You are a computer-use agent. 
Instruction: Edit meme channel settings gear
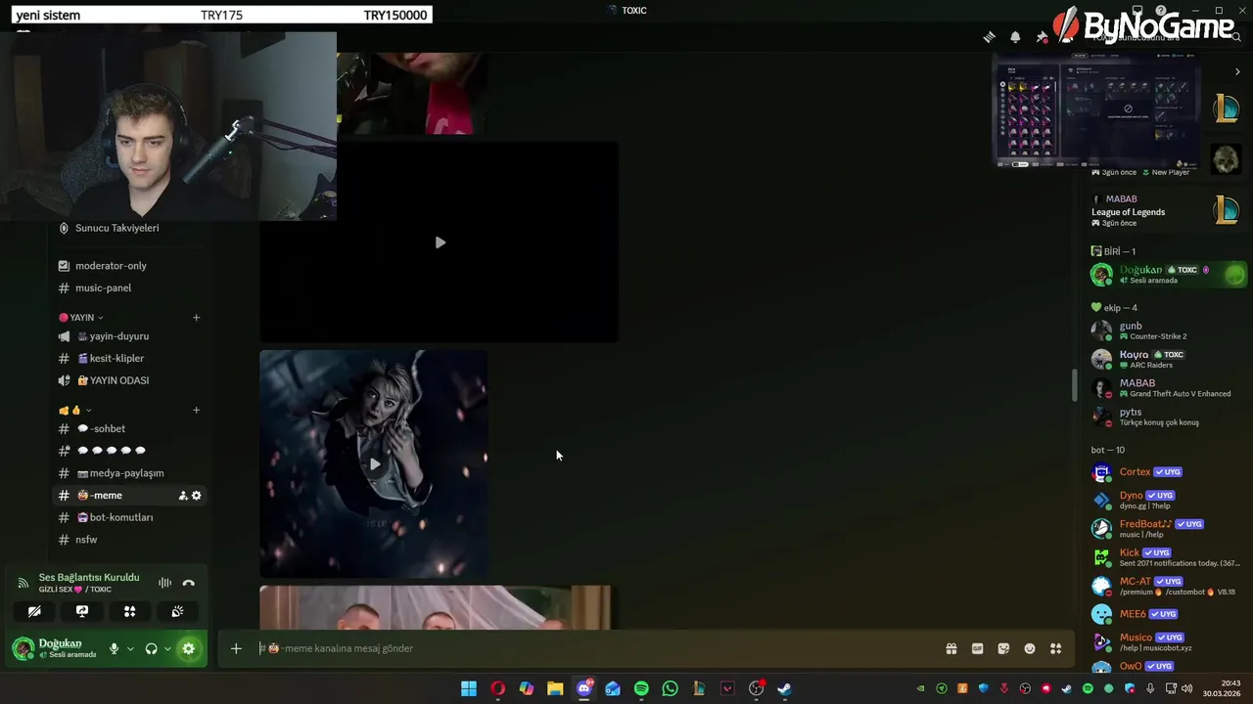[196, 496]
